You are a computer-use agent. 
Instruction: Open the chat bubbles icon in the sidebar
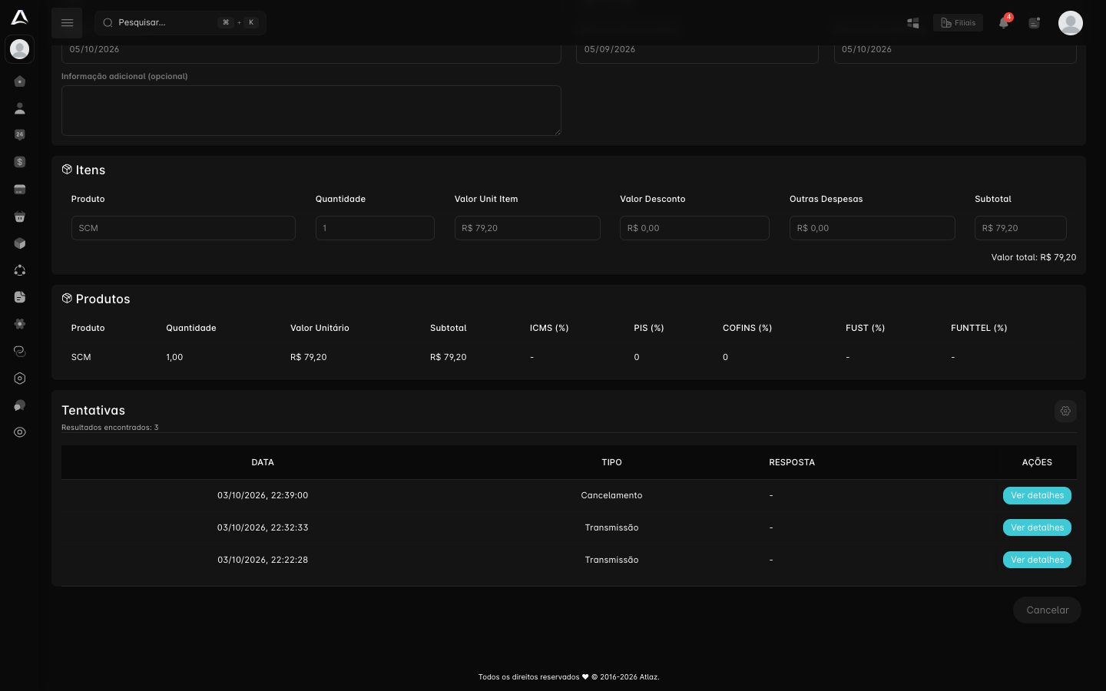(20, 405)
